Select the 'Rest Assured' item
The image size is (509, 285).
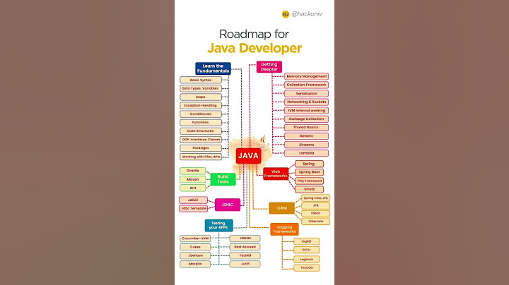tap(245, 247)
